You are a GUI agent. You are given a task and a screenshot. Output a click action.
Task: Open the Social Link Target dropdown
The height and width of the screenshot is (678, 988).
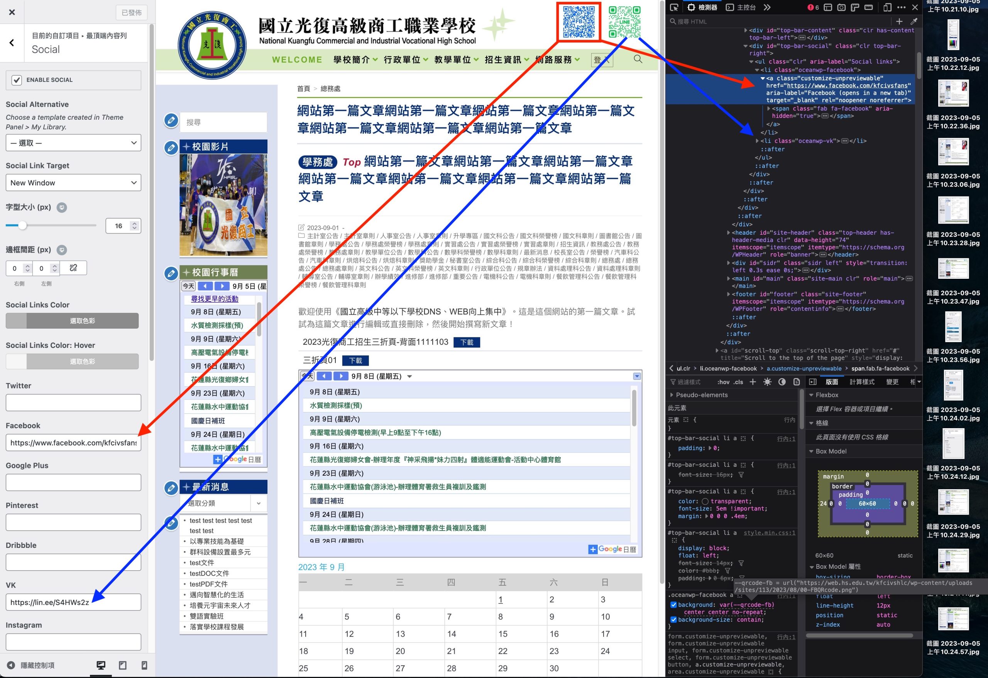[73, 183]
